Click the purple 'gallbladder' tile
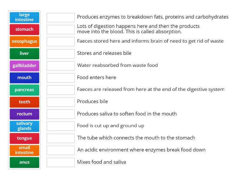The height and width of the screenshot is (180, 240). 24,65
